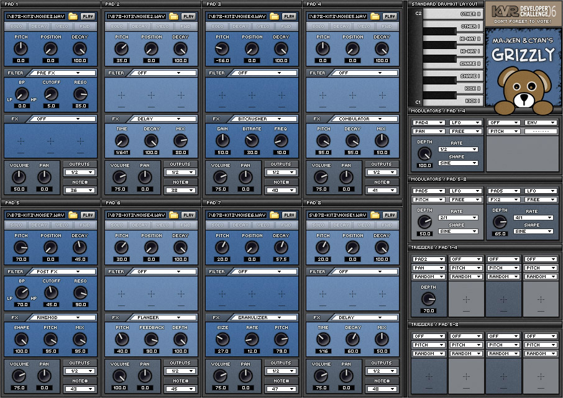Viewport: 563px width, 398px height.
Task: Click Play button on Pad 5
Action: pyautogui.click(x=88, y=215)
